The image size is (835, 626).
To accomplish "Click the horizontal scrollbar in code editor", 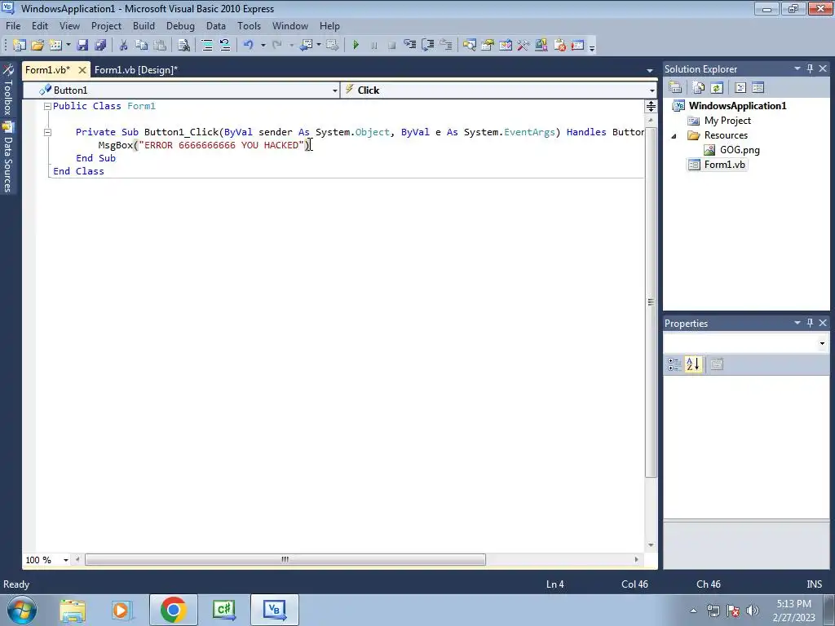I will coord(285,559).
